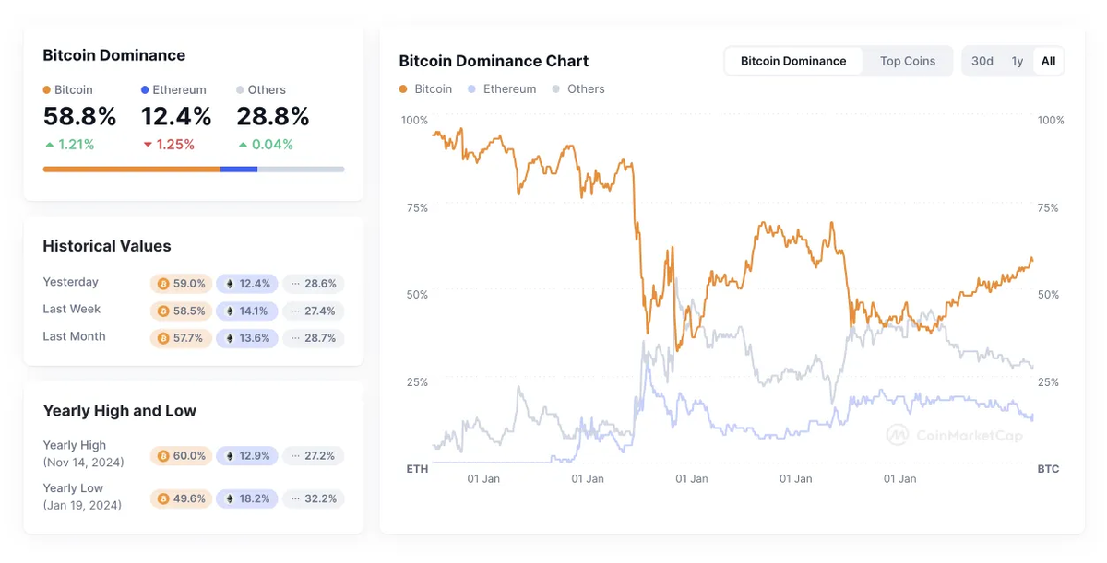Set chart range to 30d
The width and height of the screenshot is (1107, 563).
coord(982,61)
